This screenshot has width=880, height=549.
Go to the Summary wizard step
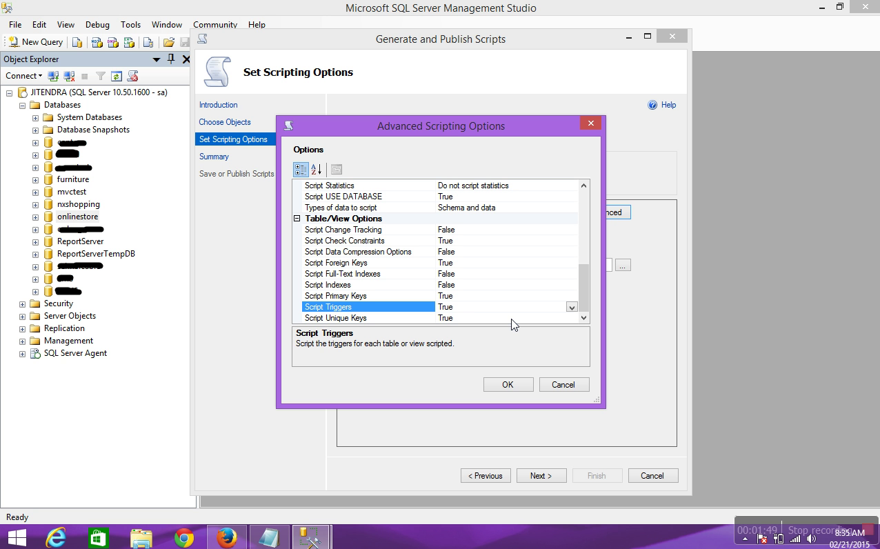(x=214, y=157)
